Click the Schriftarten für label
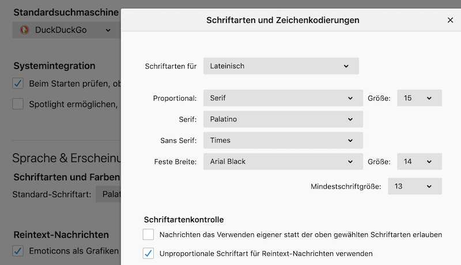Screen dimensions: 461x265 click(171, 66)
